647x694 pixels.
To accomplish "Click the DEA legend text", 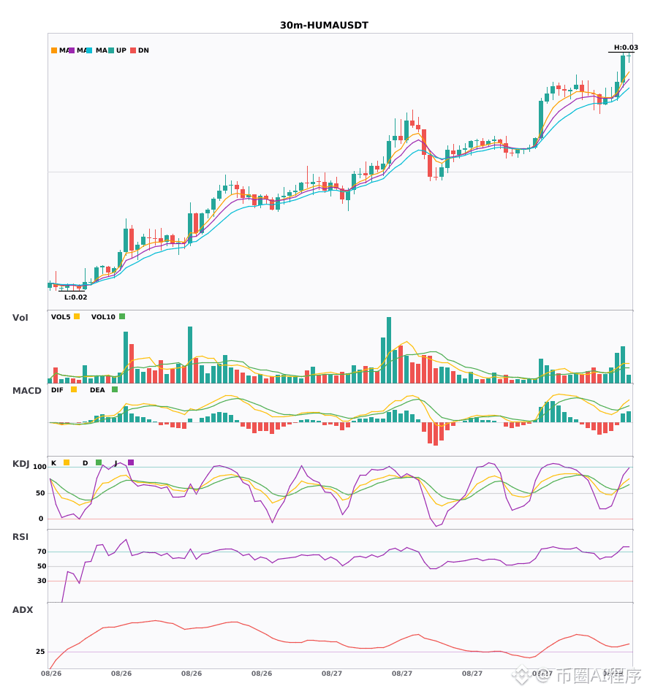I will 97,390.
